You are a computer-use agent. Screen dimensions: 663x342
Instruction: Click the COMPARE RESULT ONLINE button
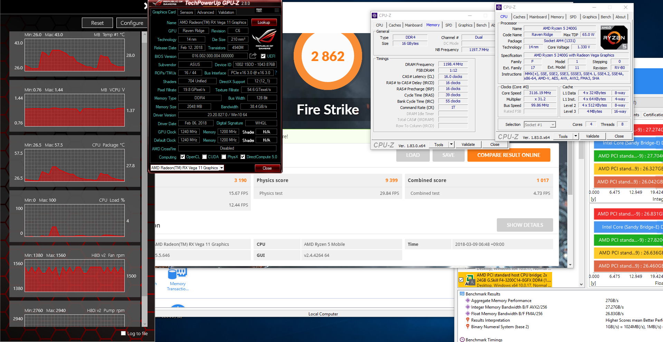pos(509,155)
